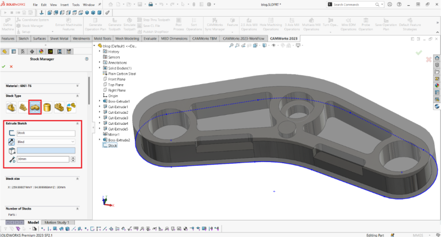Collapse the Extrude Sketch section
The height and width of the screenshot is (237, 441).
click(x=77, y=124)
